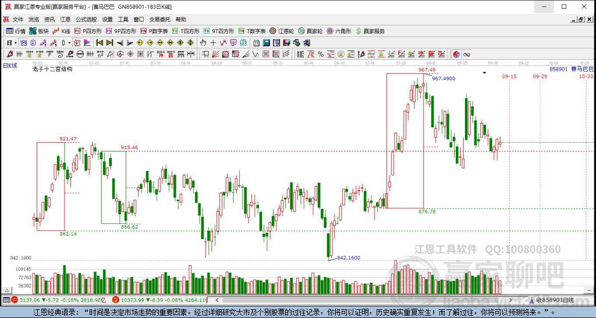The height and width of the screenshot is (318, 596).
Task: Open the calculator icon
Action: pos(267,43)
